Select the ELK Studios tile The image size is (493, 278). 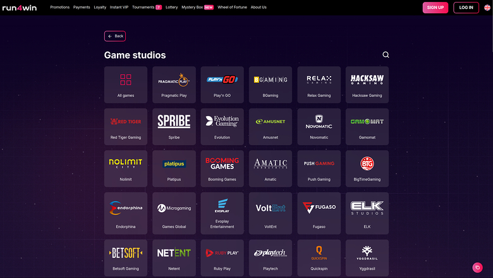367,213
